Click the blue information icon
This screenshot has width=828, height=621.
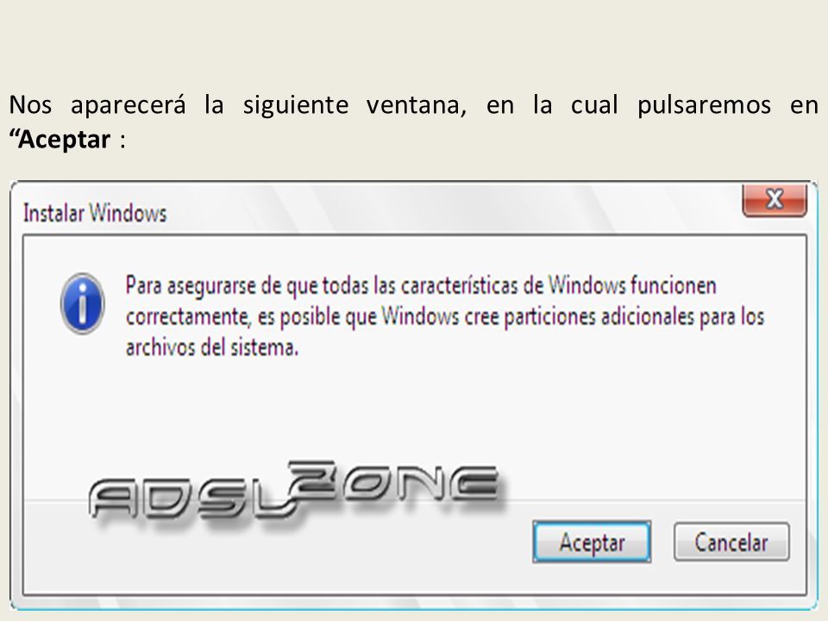coord(82,303)
